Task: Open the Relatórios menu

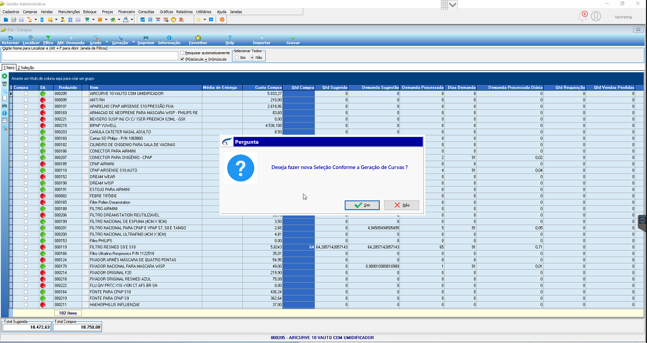Action: coord(184,11)
